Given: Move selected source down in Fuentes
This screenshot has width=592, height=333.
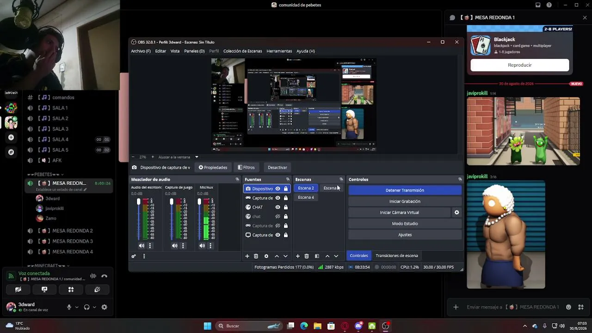Looking at the screenshot, I should pyautogui.click(x=285, y=256).
